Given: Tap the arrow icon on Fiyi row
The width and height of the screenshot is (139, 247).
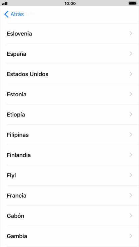Looking at the screenshot, I should [131, 175].
